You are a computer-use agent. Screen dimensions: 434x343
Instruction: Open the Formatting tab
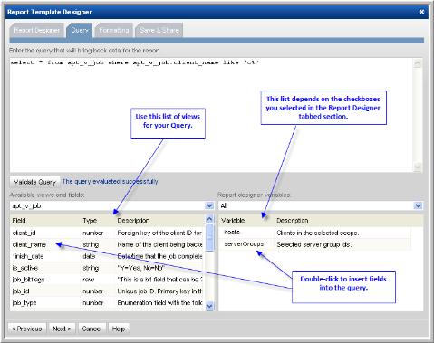tap(114, 30)
